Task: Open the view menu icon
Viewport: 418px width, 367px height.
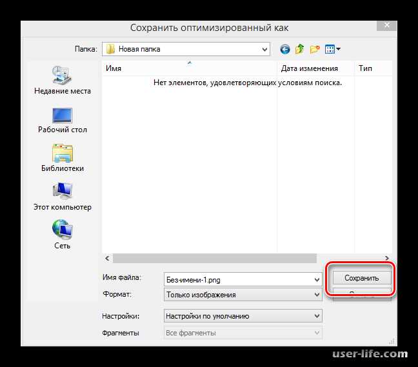Action: pyautogui.click(x=332, y=49)
